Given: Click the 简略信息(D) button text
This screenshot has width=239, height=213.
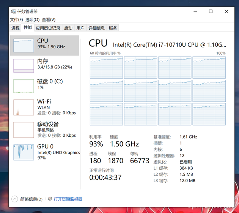Looking at the screenshot, I should (x=31, y=199).
